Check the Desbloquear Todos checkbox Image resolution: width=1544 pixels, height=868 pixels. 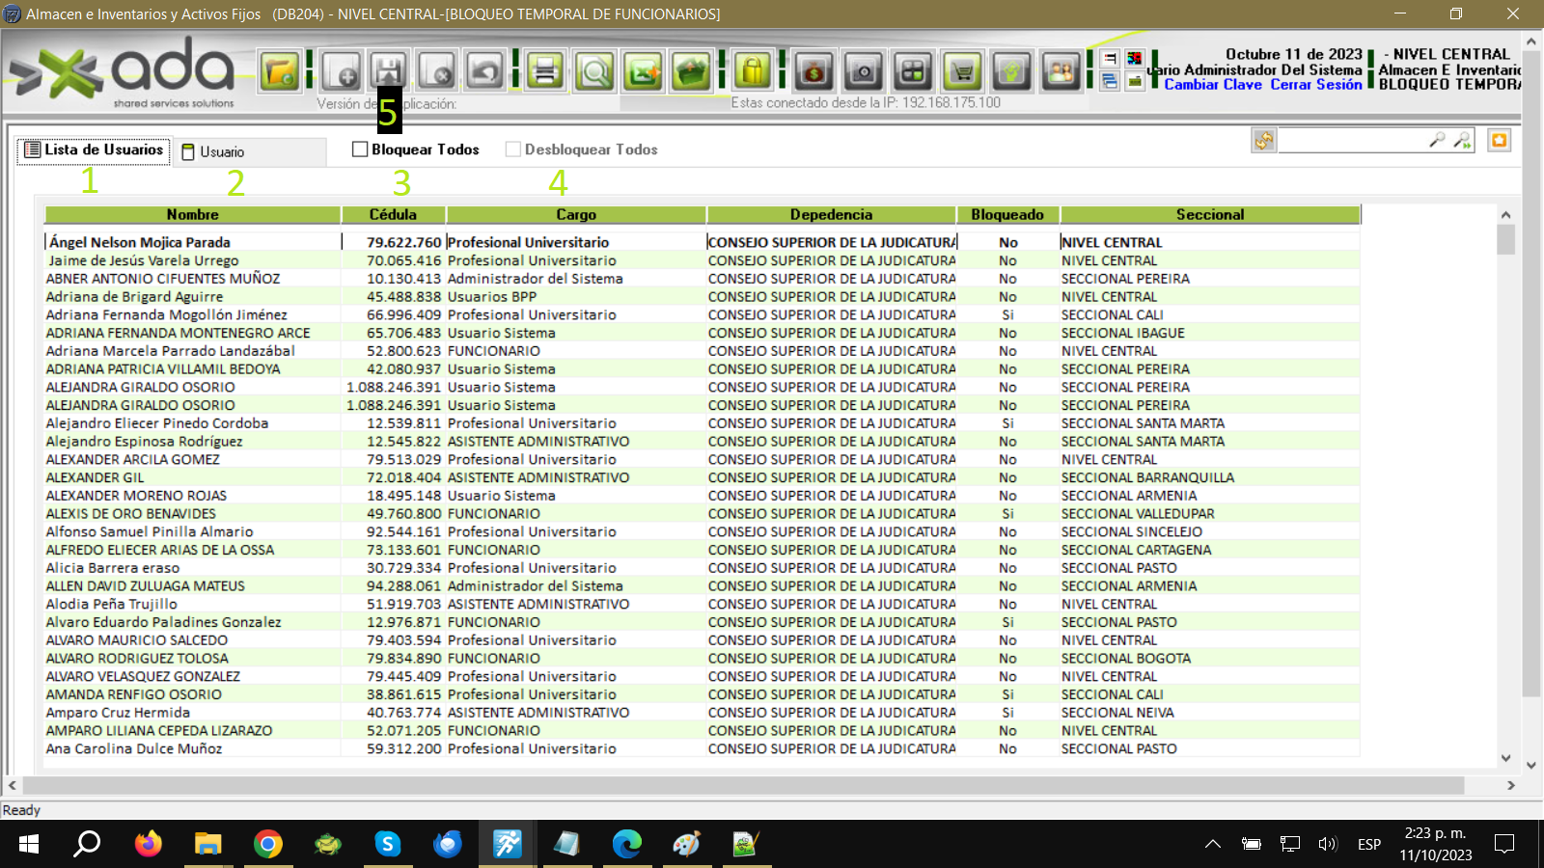pyautogui.click(x=513, y=149)
